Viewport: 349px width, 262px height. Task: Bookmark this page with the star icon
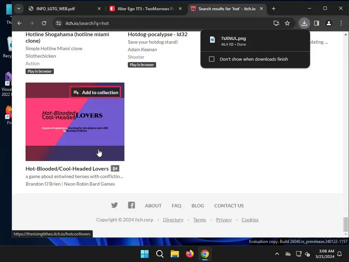coord(287,23)
